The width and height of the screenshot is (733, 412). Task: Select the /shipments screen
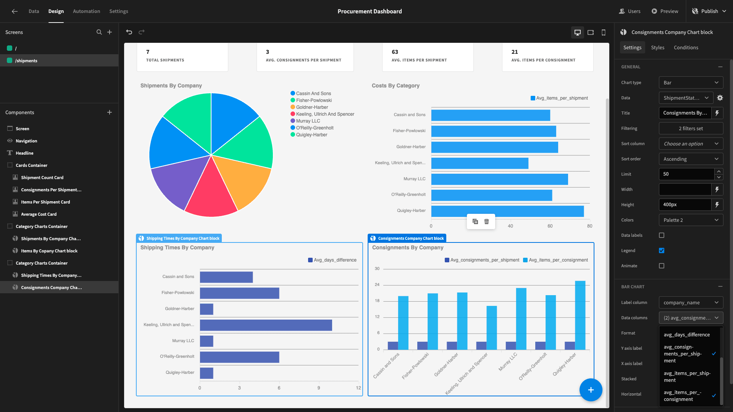pos(59,61)
